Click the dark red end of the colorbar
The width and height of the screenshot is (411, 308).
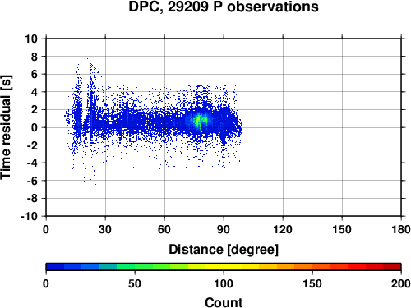click(392, 267)
